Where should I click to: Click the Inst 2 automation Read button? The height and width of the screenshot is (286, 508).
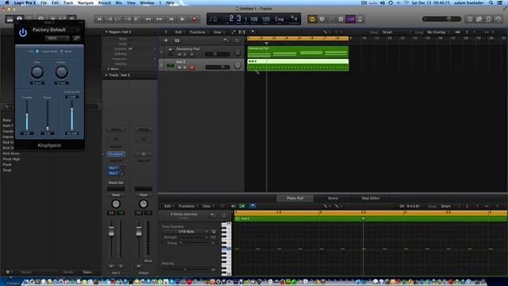[x=116, y=195]
